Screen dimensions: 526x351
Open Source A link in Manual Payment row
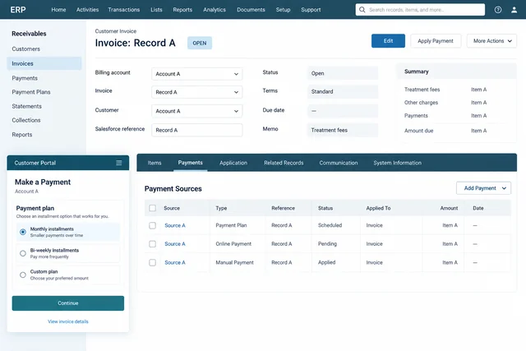pos(175,262)
